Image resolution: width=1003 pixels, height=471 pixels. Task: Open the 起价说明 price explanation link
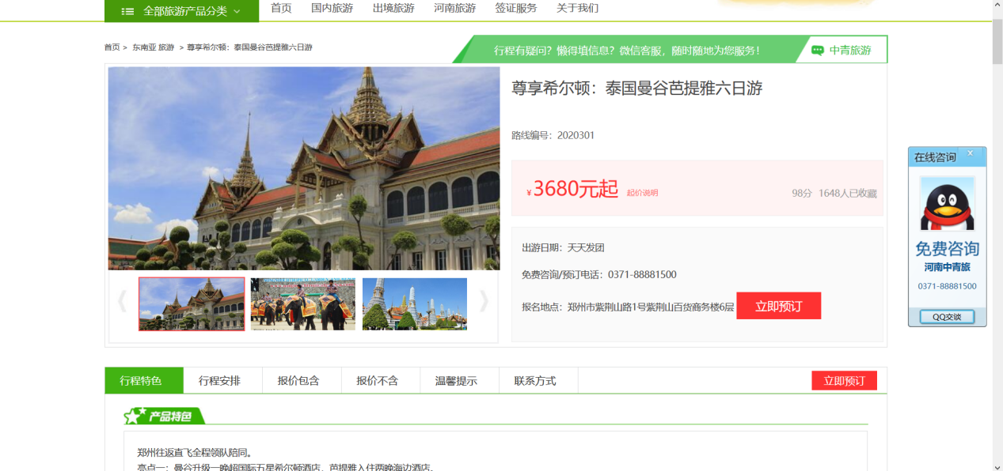[642, 193]
